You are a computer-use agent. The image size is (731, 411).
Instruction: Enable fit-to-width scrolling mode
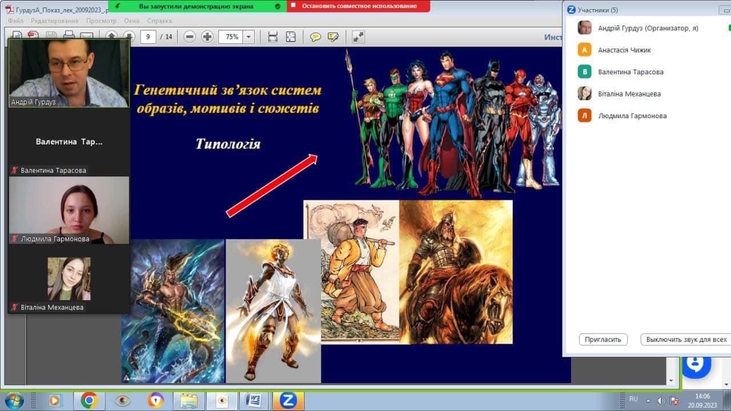(273, 37)
